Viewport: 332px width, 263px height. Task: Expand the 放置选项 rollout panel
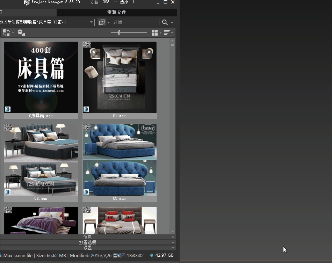pos(88,242)
